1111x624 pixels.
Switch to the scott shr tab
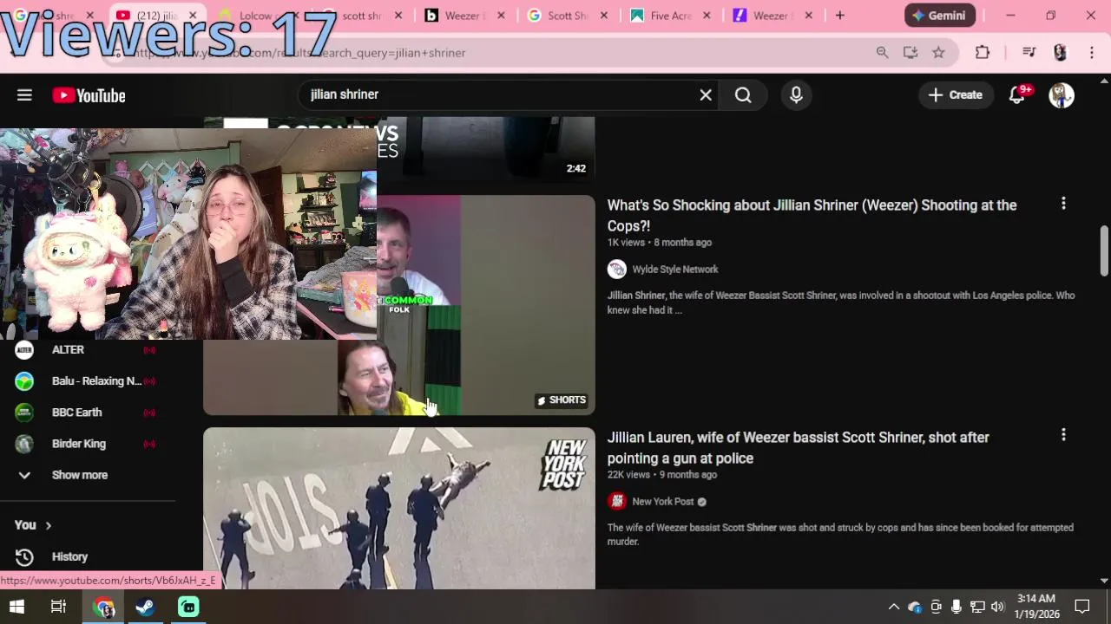pyautogui.click(x=362, y=16)
